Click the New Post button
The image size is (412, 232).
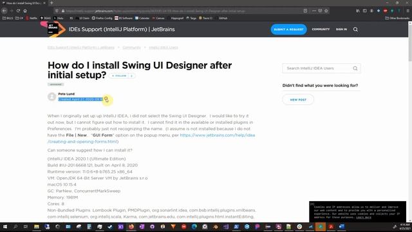pyautogui.click(x=298, y=100)
